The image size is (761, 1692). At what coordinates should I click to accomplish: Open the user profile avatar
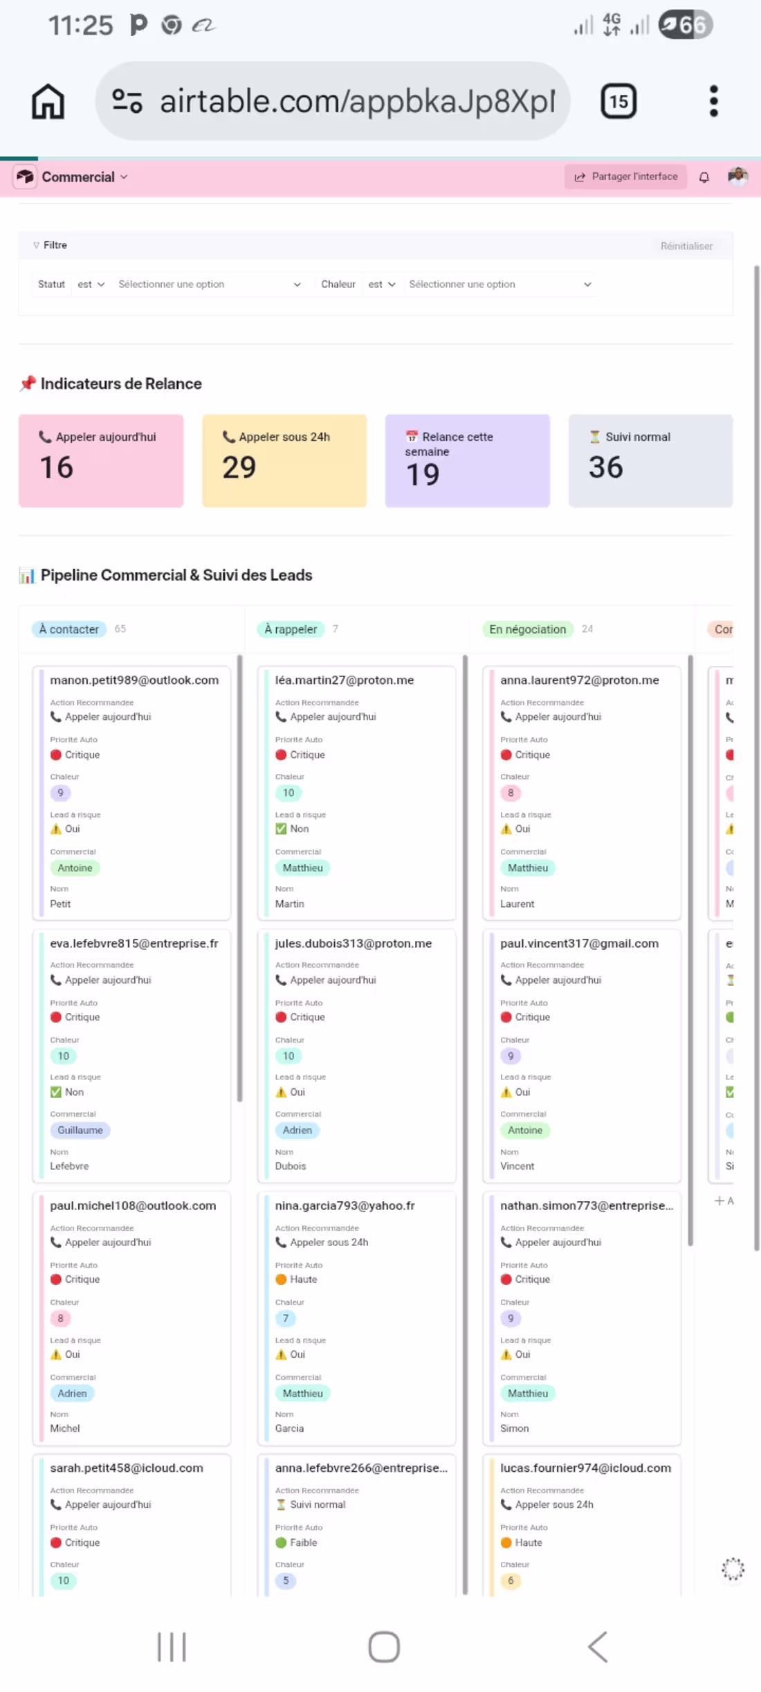737,177
